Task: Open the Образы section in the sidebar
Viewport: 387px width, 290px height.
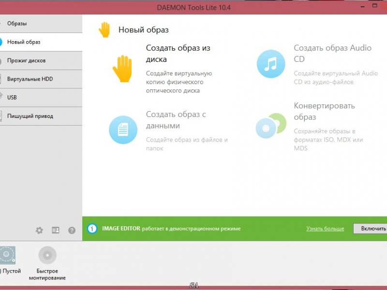Action: tap(41, 23)
